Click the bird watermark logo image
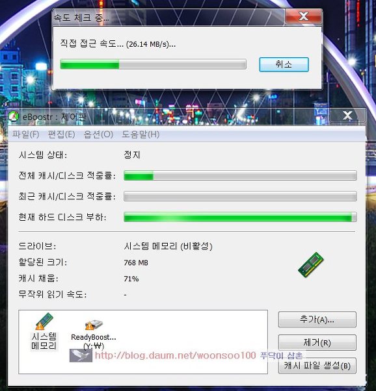The height and width of the screenshot is (391, 376). coord(81,355)
